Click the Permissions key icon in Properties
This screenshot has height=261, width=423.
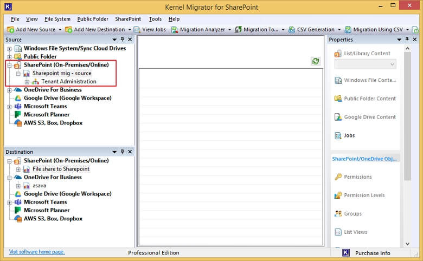pyautogui.click(x=338, y=177)
